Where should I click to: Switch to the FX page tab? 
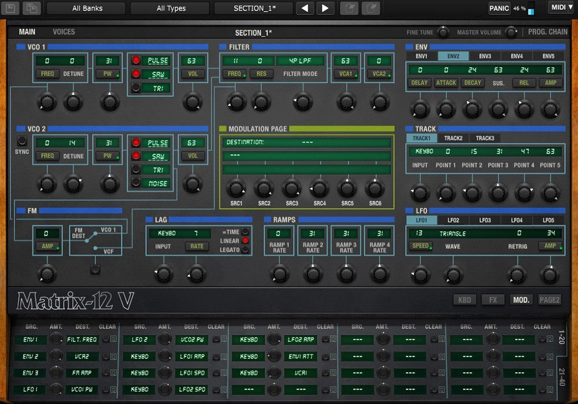[x=493, y=300]
